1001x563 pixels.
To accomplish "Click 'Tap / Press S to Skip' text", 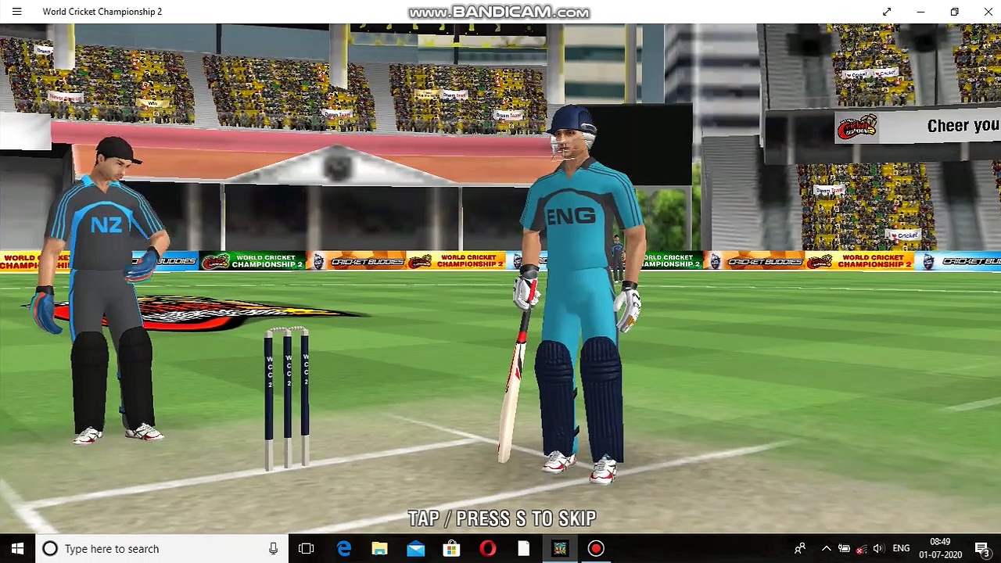I will point(501,518).
